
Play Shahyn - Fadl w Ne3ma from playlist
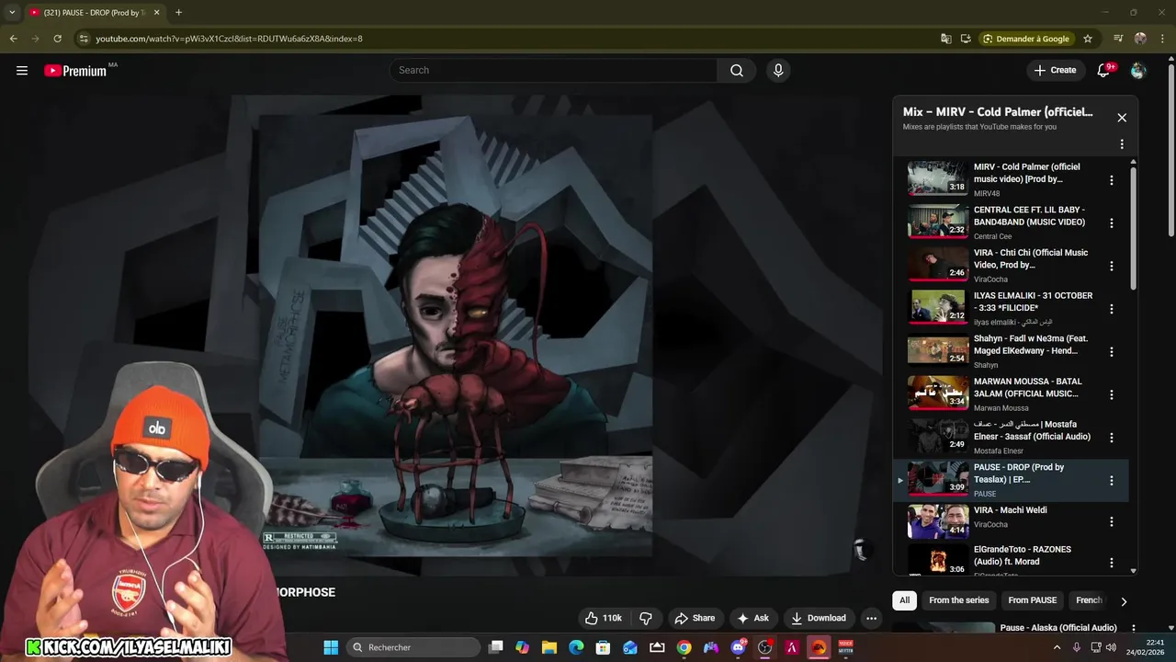click(x=1011, y=351)
